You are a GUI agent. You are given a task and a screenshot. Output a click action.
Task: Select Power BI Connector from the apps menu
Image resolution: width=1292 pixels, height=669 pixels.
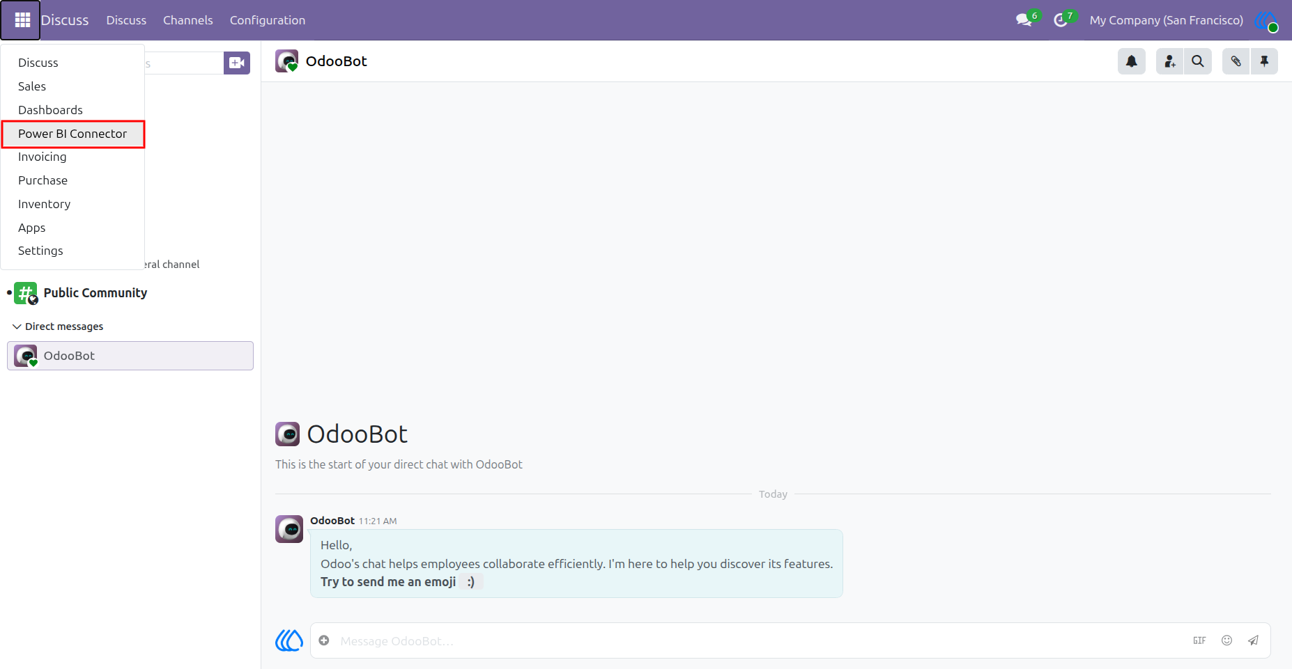73,134
